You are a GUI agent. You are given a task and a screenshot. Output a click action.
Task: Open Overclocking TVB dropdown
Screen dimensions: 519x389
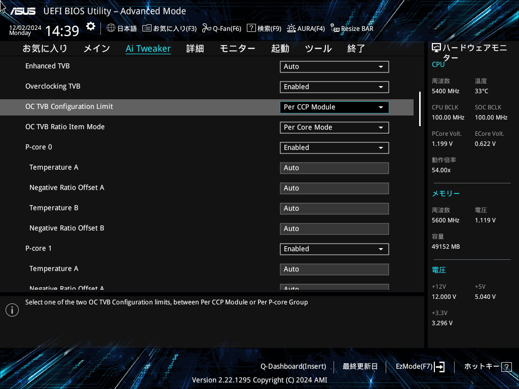[335, 87]
